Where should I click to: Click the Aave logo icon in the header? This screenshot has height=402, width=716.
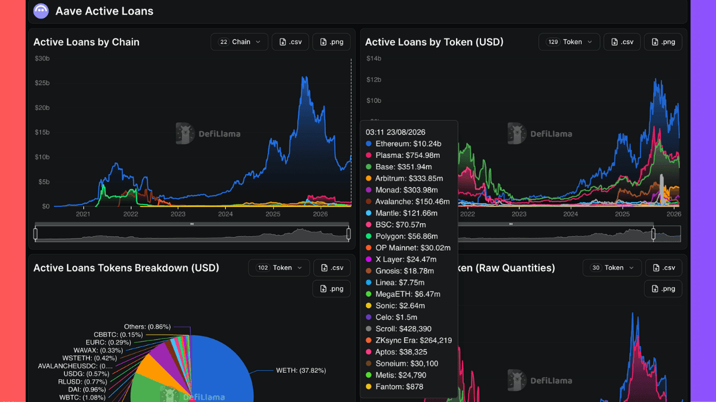(41, 11)
